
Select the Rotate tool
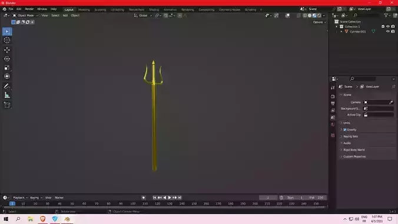[x=7, y=59]
